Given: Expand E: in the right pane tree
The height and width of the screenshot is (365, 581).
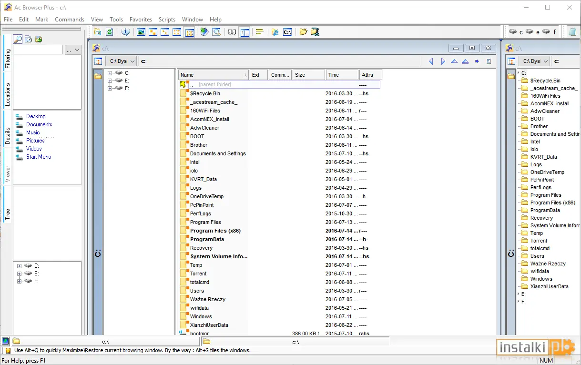Looking at the screenshot, I should (x=519, y=294).
